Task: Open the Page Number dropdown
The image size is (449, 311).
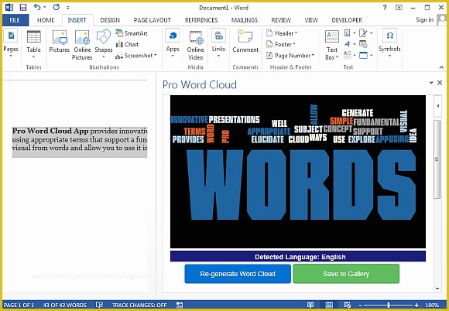Action: (x=290, y=56)
